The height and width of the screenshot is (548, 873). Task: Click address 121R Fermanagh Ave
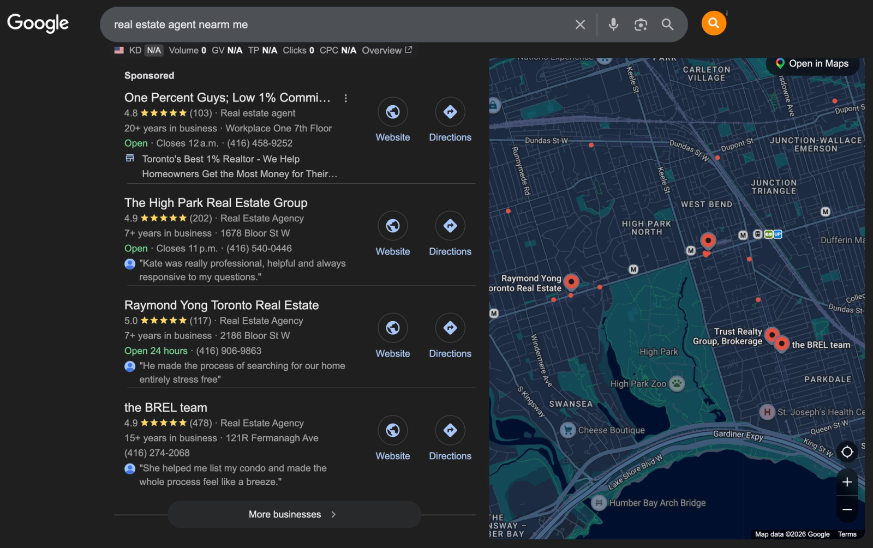272,438
